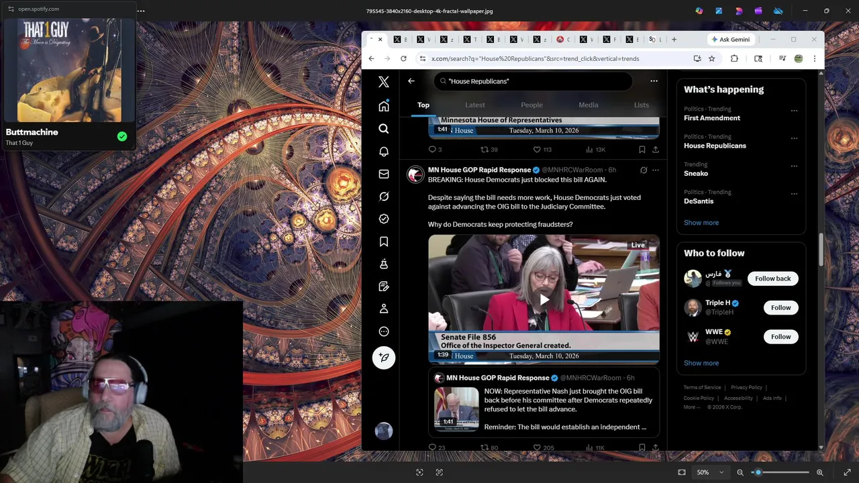This screenshot has height=483, width=859.
Task: Repost the post with 80 reposts
Action: (490, 447)
